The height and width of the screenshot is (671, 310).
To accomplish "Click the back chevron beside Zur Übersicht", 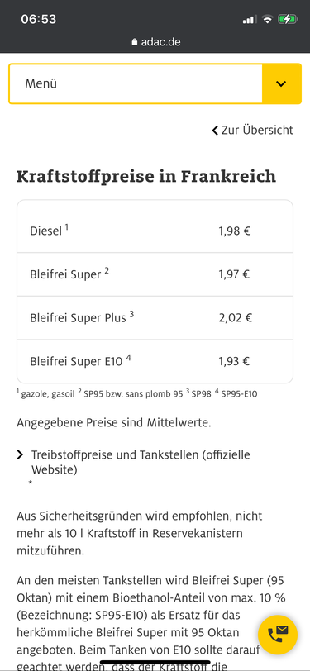I will pyautogui.click(x=215, y=130).
